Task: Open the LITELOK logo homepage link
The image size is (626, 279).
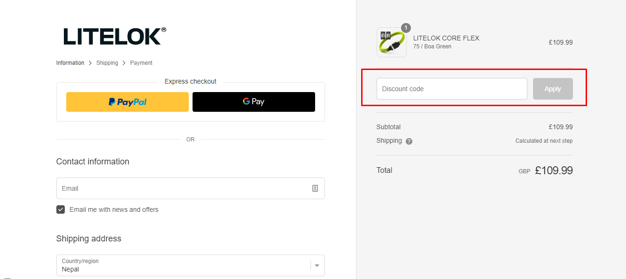Action: 115,36
